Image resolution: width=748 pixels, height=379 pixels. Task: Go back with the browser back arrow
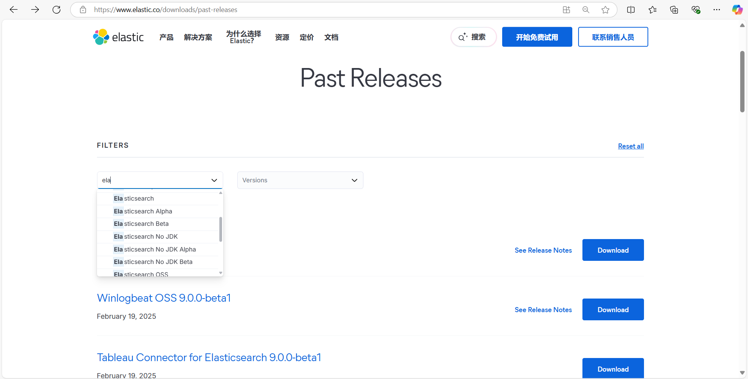pyautogui.click(x=14, y=10)
